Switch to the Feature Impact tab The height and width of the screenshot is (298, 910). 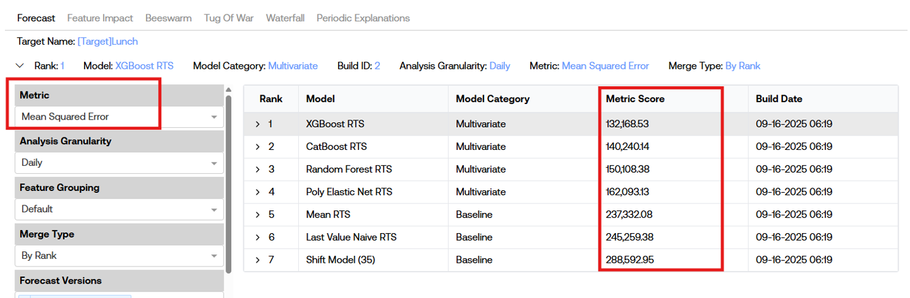point(100,18)
